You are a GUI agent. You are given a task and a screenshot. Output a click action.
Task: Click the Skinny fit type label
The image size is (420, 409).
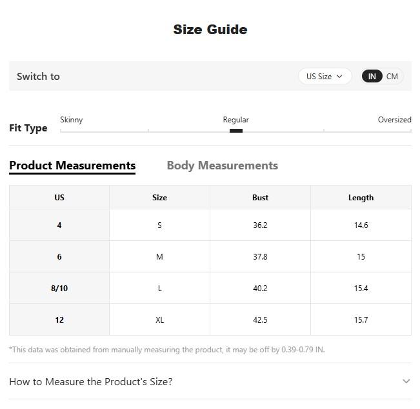click(x=71, y=120)
